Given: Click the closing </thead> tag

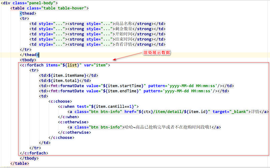Looking at the screenshot, I should pyautogui.click(x=29, y=55).
